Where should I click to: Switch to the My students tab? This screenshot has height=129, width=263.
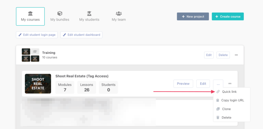(89, 16)
